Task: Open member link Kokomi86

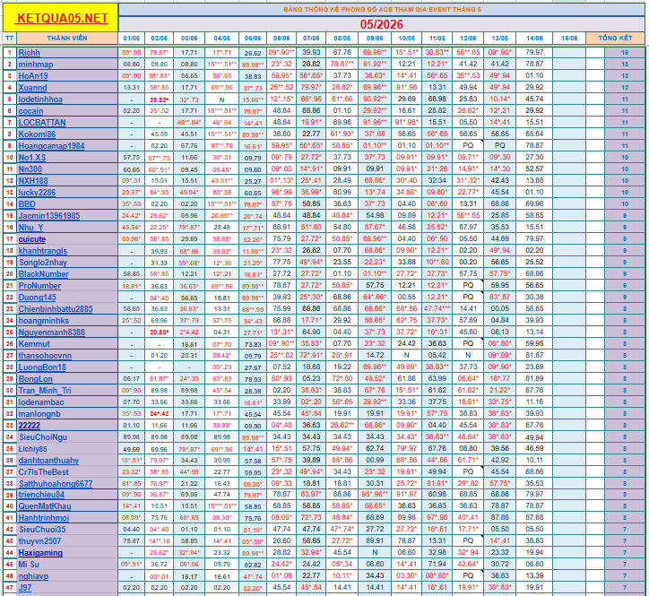Action: click(x=37, y=134)
